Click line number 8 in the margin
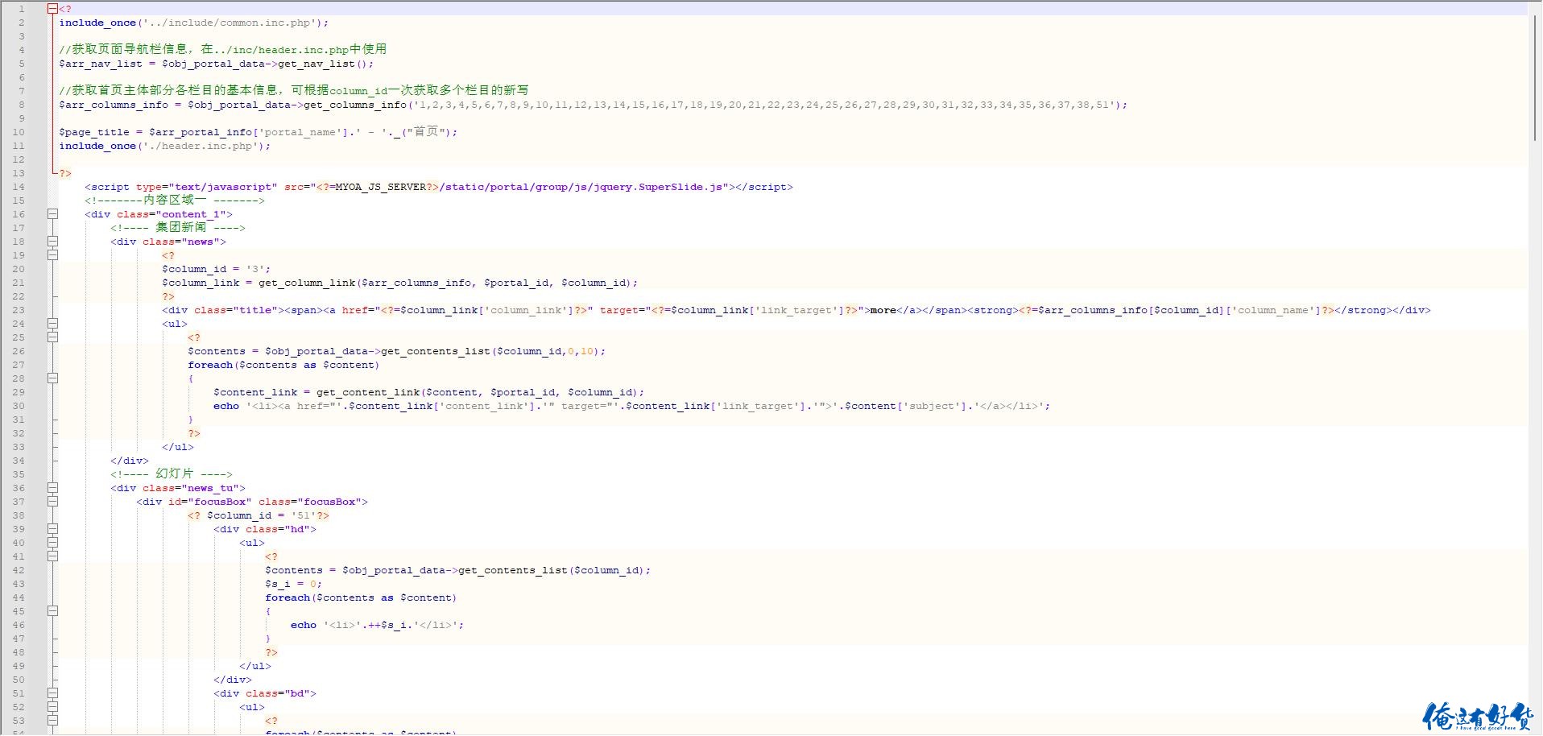Screen dimensions: 1543x736 pos(22,105)
